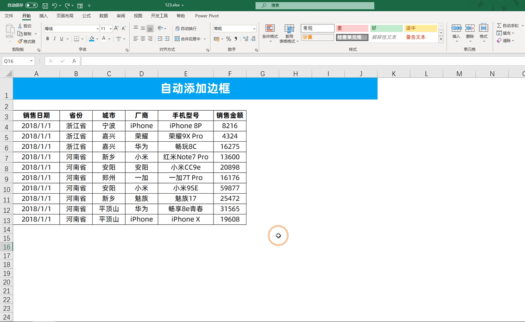Apply the 检查单元格 cell style
Screen dimensions: 525x322
coord(352,37)
